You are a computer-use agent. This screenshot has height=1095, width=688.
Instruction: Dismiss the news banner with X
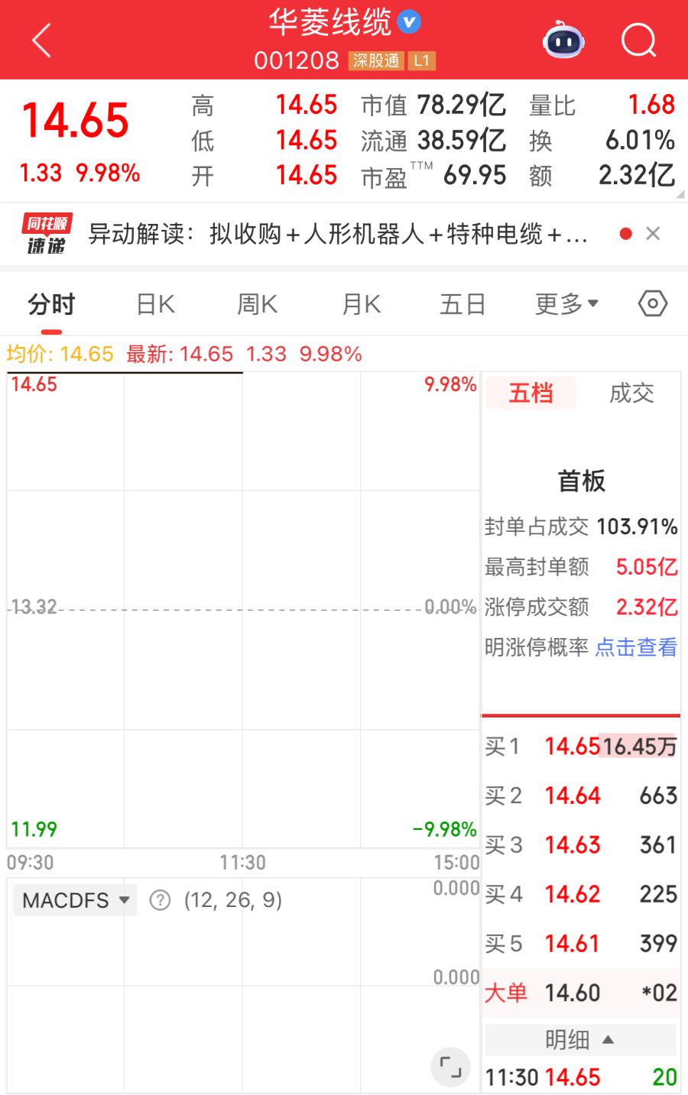point(653,234)
